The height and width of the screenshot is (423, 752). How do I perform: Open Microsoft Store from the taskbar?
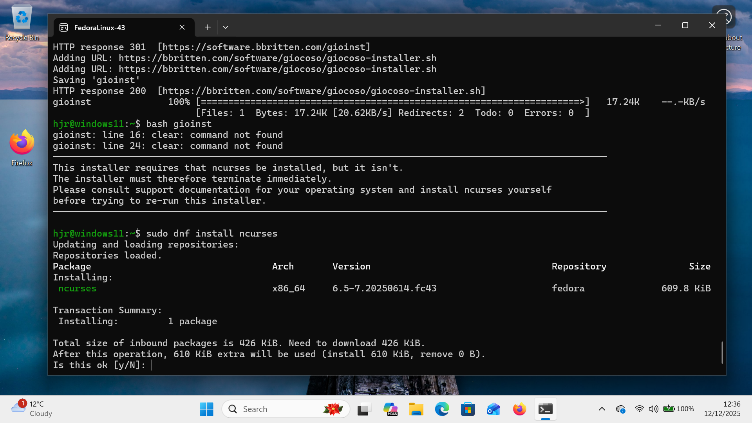468,409
